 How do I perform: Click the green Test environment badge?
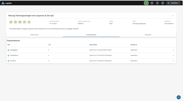click(x=146, y=3)
